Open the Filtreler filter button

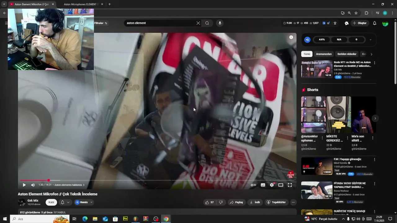coord(101,23)
